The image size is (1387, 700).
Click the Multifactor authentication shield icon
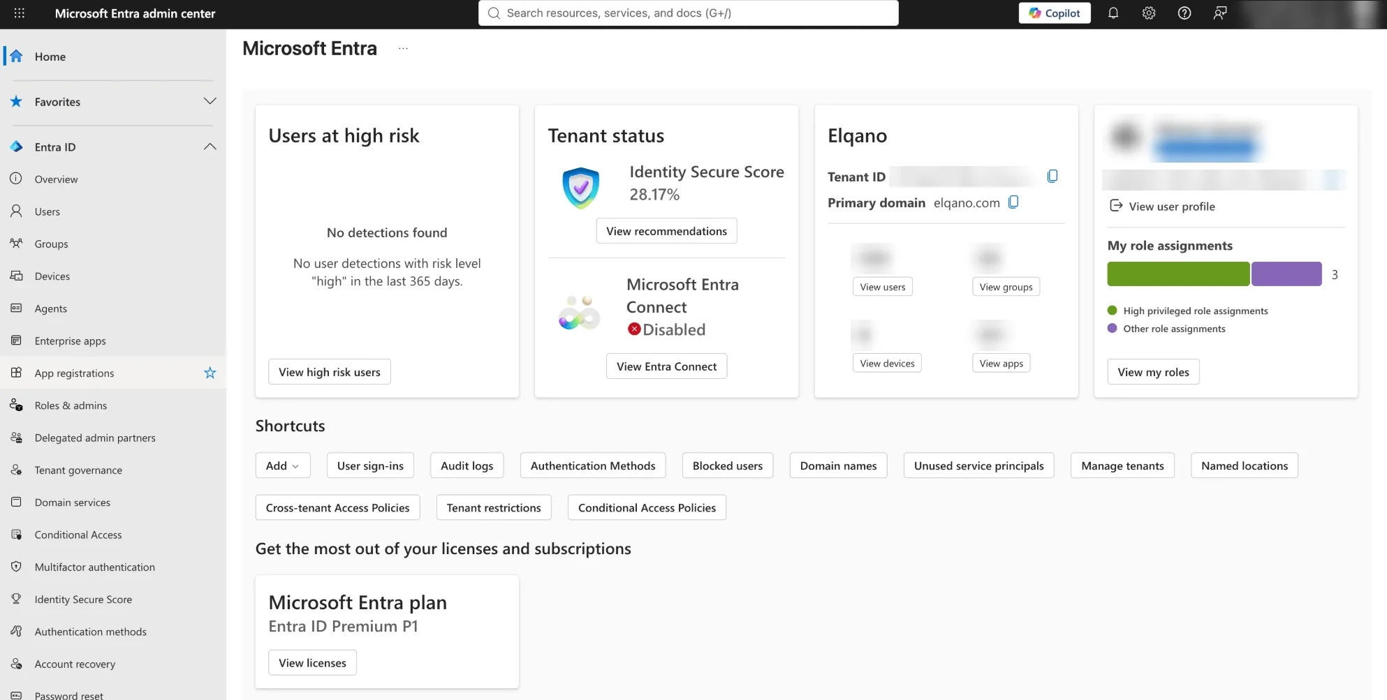(16, 567)
